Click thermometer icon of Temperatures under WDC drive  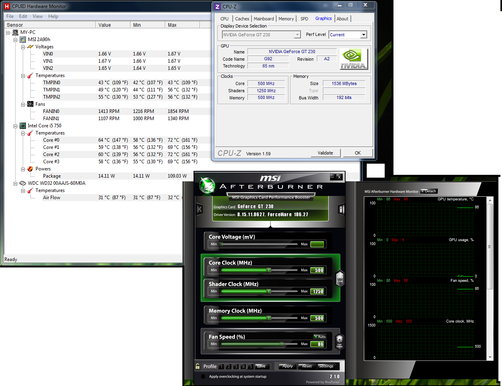pyautogui.click(x=30, y=190)
